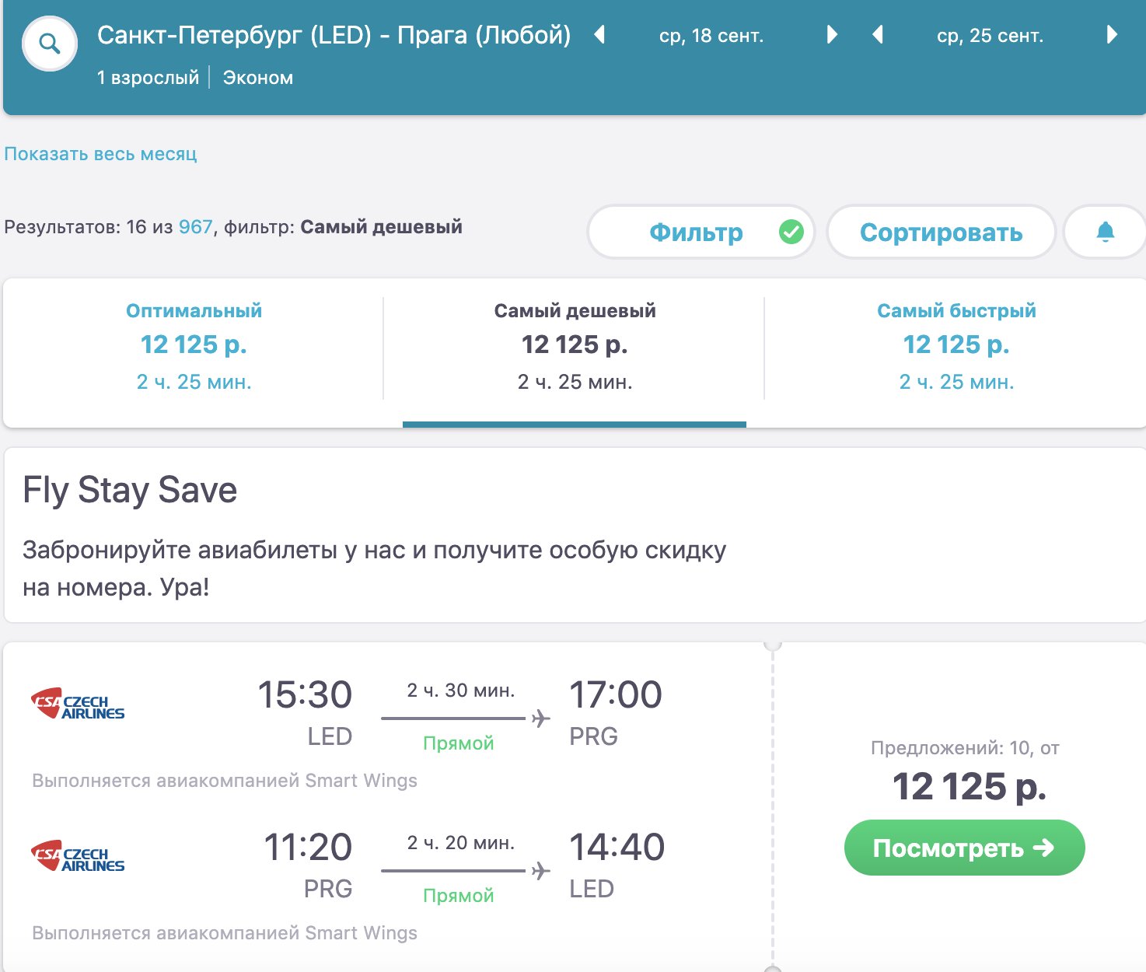Go to previous return date before 25 сент.
Screen dimensions: 1146x972
(878, 35)
